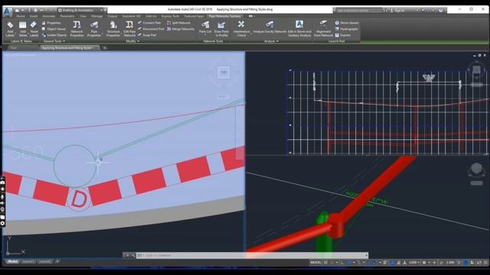Image resolution: width=490 pixels, height=275 pixels.
Task: Click Properties in General Tools panel
Action: click(51, 23)
